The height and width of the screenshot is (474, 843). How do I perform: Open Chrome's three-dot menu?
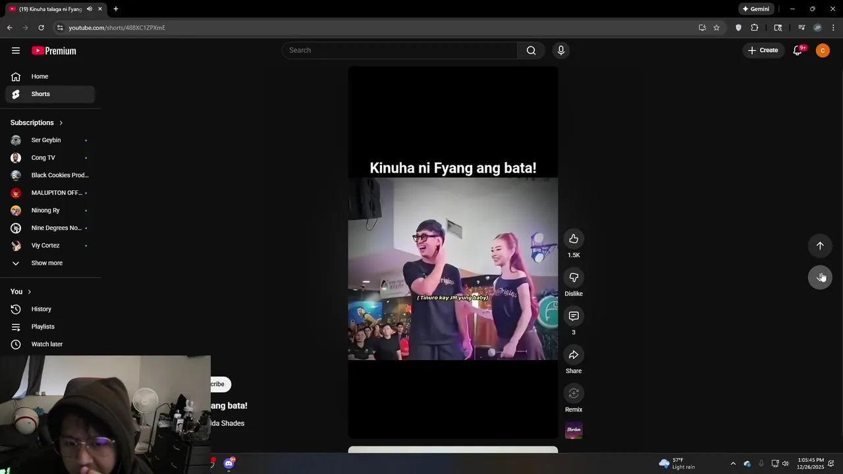coord(833,28)
